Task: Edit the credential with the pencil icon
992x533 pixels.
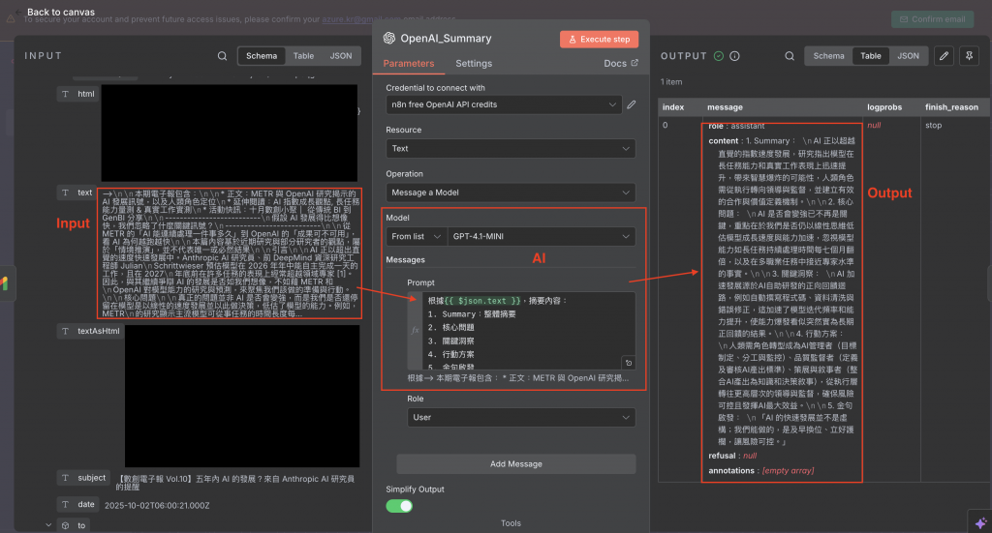Action: click(x=632, y=104)
